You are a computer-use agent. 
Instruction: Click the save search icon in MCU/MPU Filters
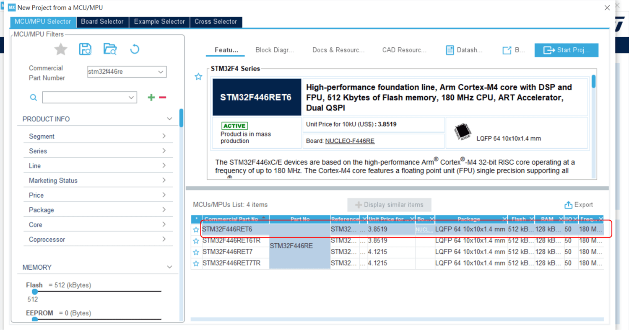pyautogui.click(x=85, y=49)
